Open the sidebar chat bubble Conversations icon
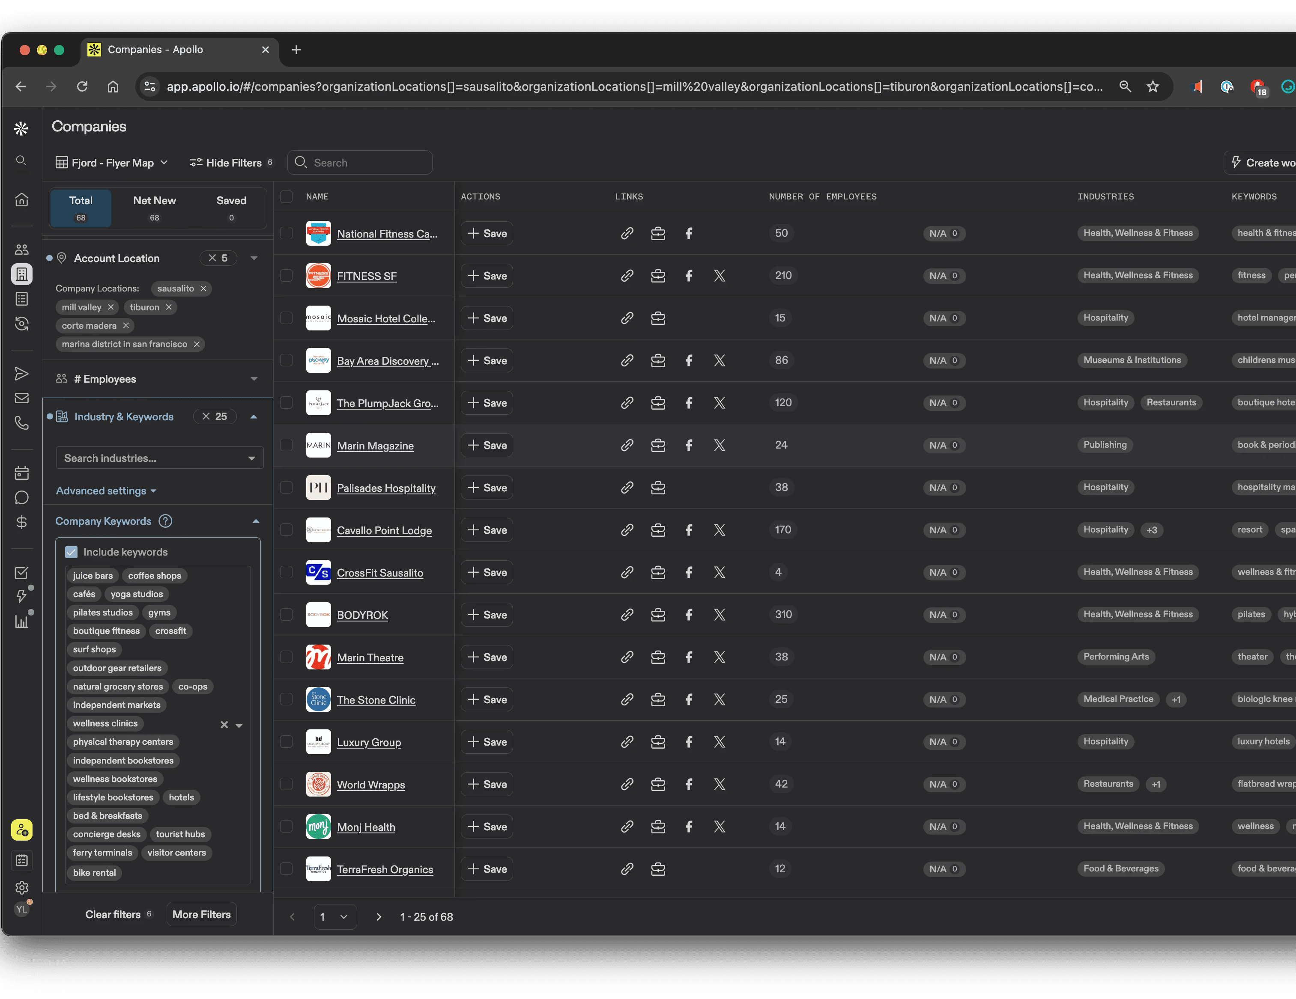 (21, 497)
